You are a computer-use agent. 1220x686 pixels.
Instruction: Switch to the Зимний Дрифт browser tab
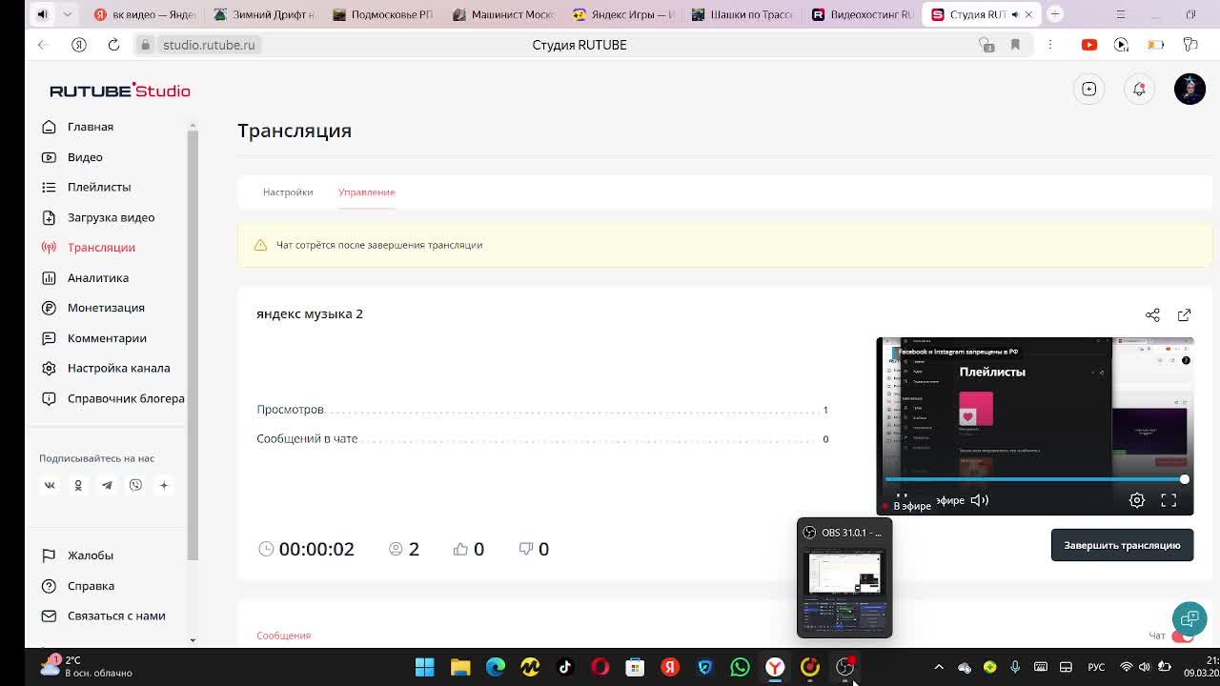coord(264,14)
